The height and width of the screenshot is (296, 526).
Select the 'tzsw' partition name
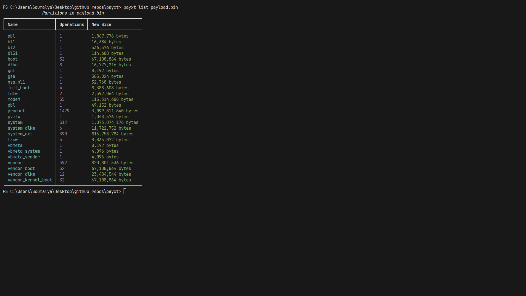tap(13, 140)
